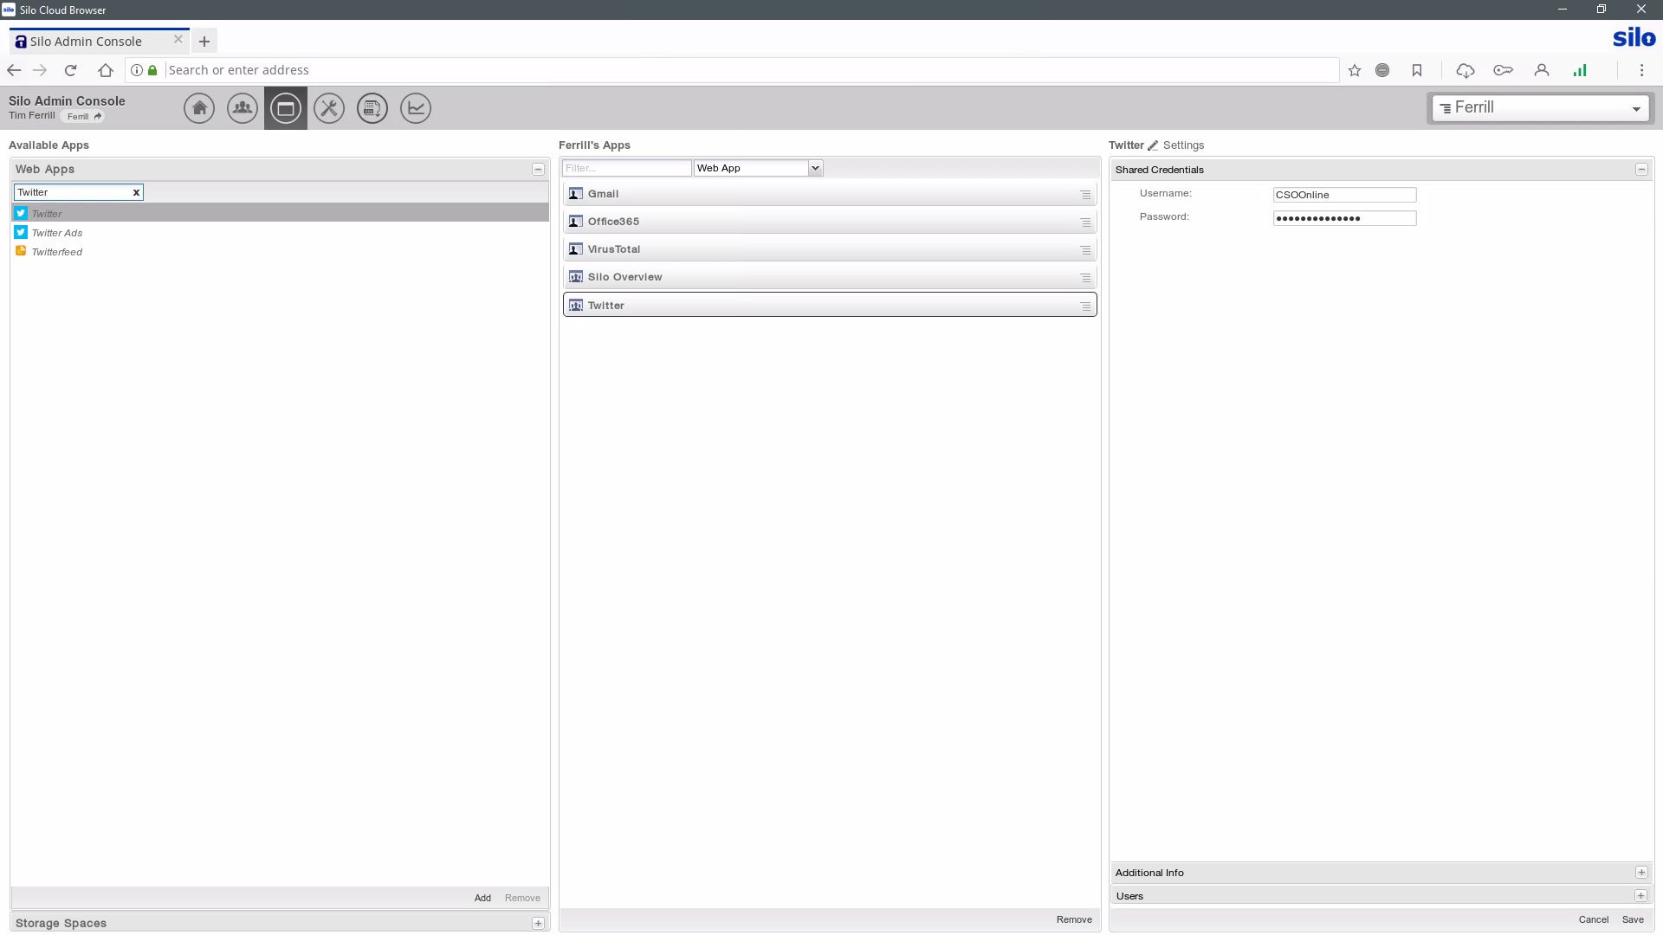The image size is (1663, 935).
Task: Cancel the Twitter settings changes
Action: coord(1594,919)
